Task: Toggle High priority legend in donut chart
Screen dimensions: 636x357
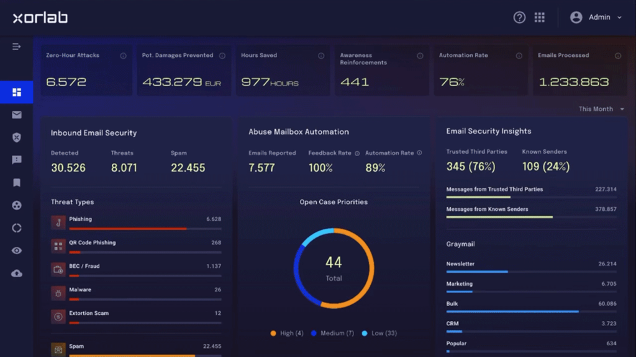Action: tap(287, 333)
